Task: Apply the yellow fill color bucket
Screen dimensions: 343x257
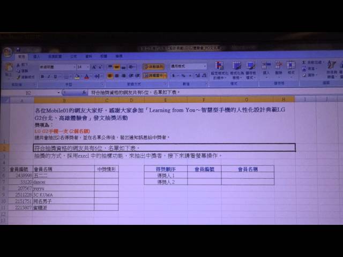Action: [77, 77]
